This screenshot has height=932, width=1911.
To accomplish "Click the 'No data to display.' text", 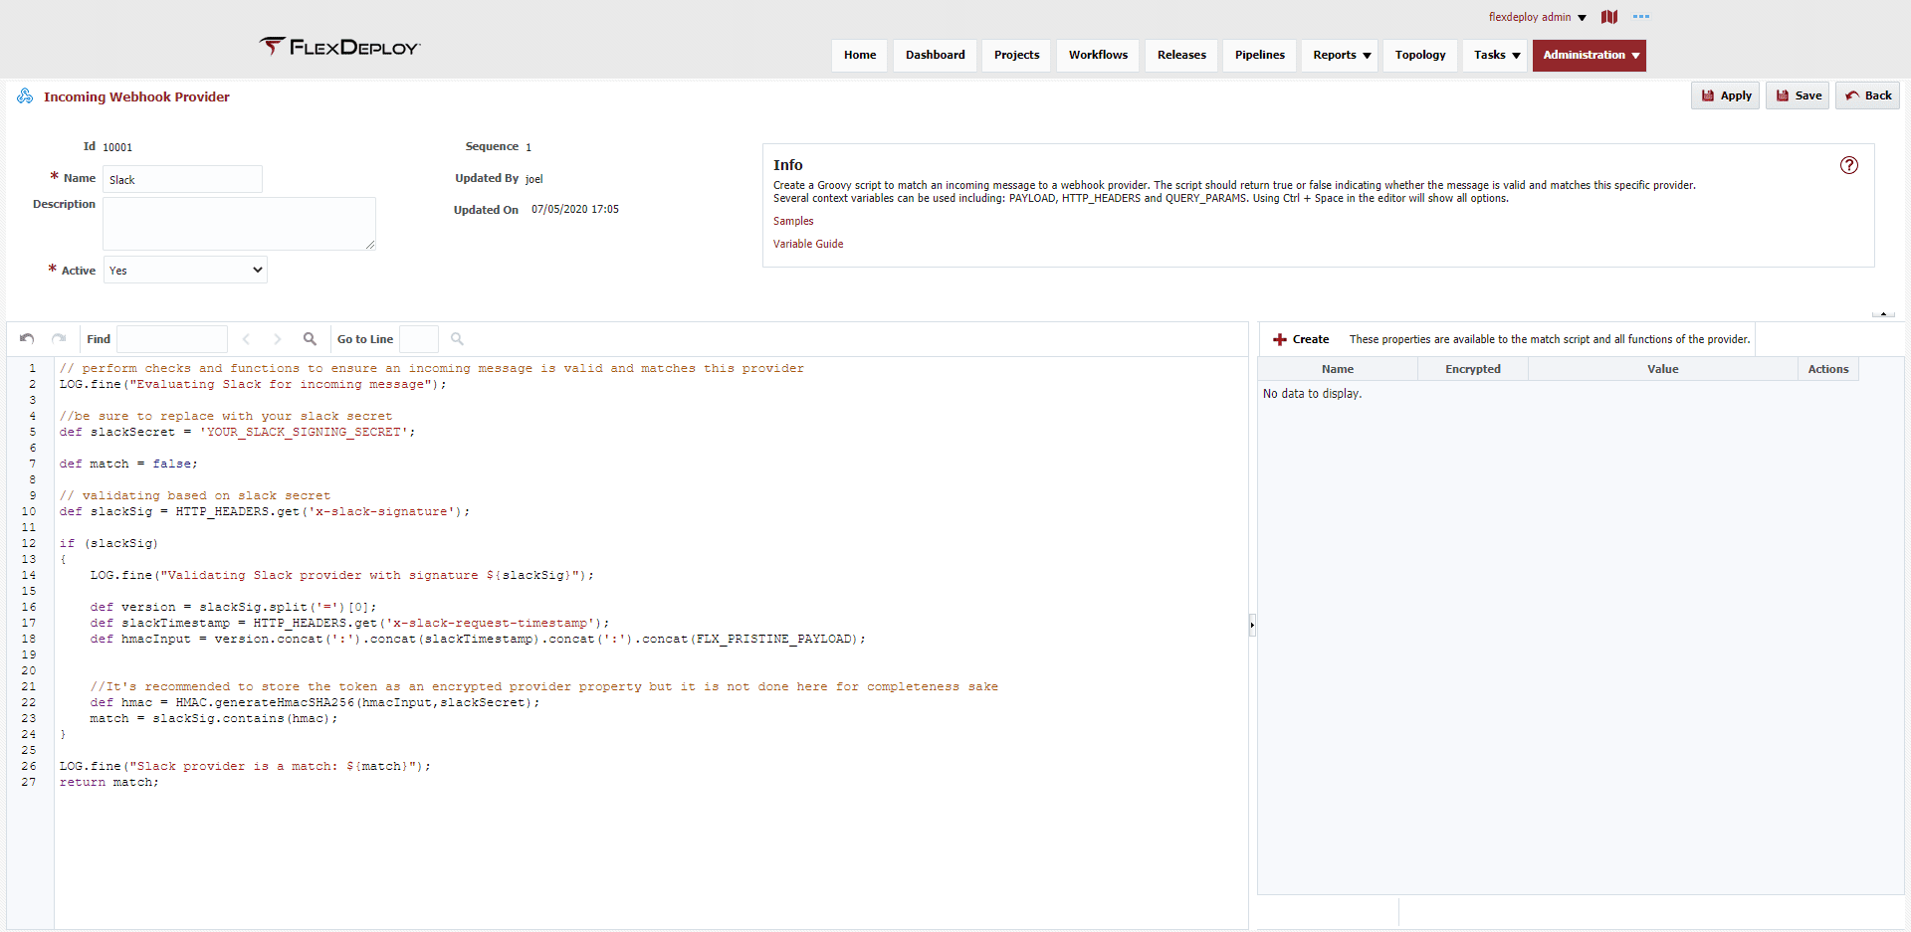I will pyautogui.click(x=1312, y=394).
